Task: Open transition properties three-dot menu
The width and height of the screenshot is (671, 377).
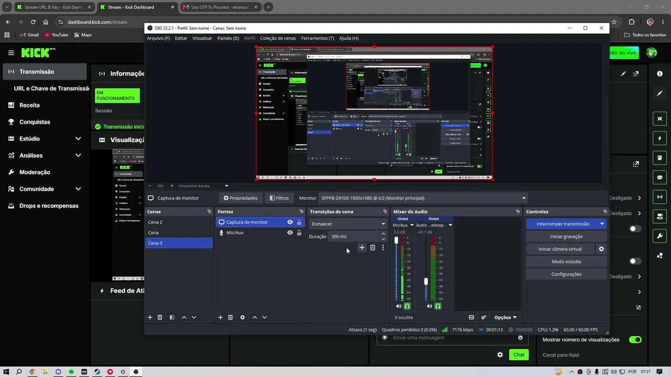Action: pyautogui.click(x=383, y=247)
